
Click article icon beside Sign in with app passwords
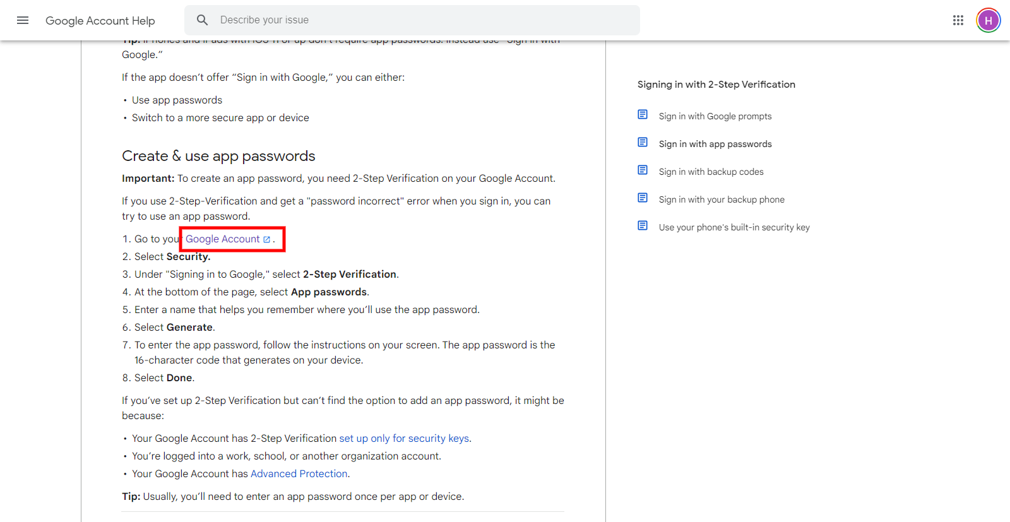coord(643,143)
